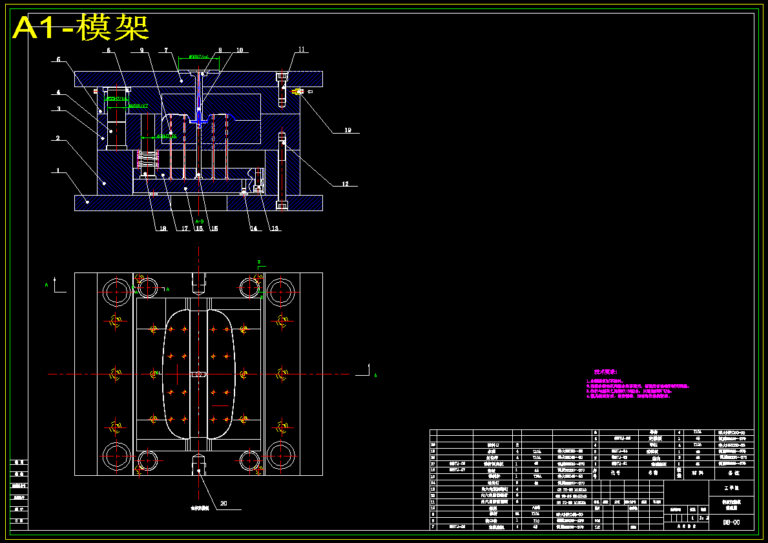This screenshot has width=768, height=543.
Task: Select callout number 20 under the plan view
Action: pos(223,504)
